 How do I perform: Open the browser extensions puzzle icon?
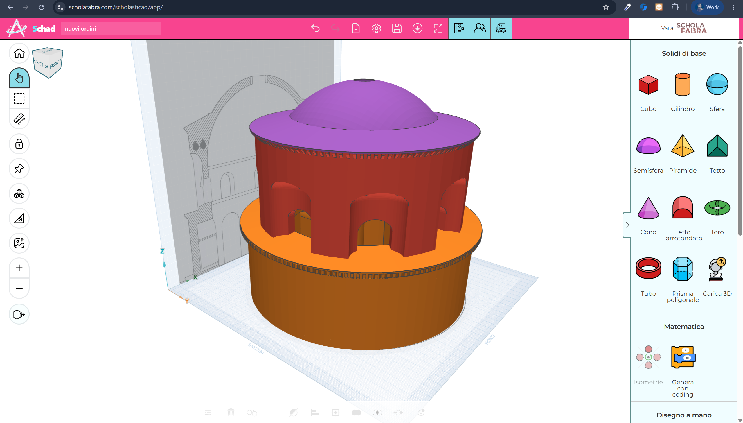pyautogui.click(x=675, y=7)
